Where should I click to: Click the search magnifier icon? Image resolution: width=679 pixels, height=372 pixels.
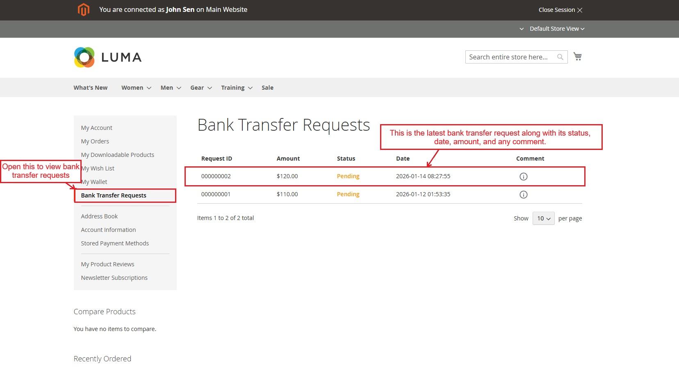click(x=560, y=57)
